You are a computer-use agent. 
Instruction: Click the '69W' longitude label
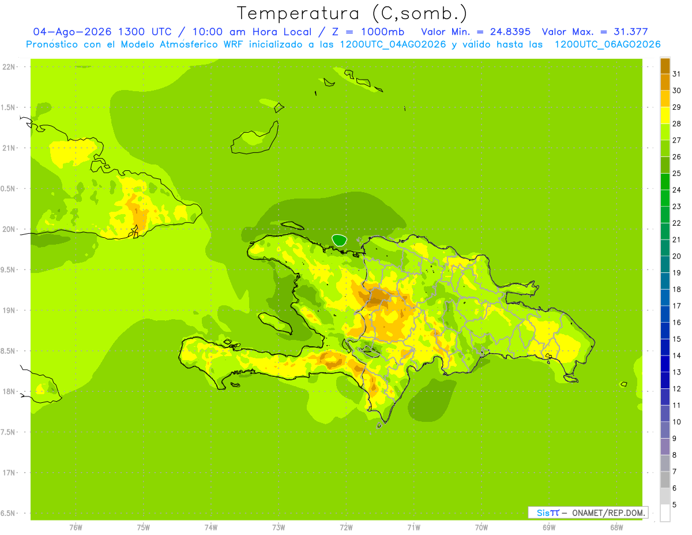click(549, 527)
